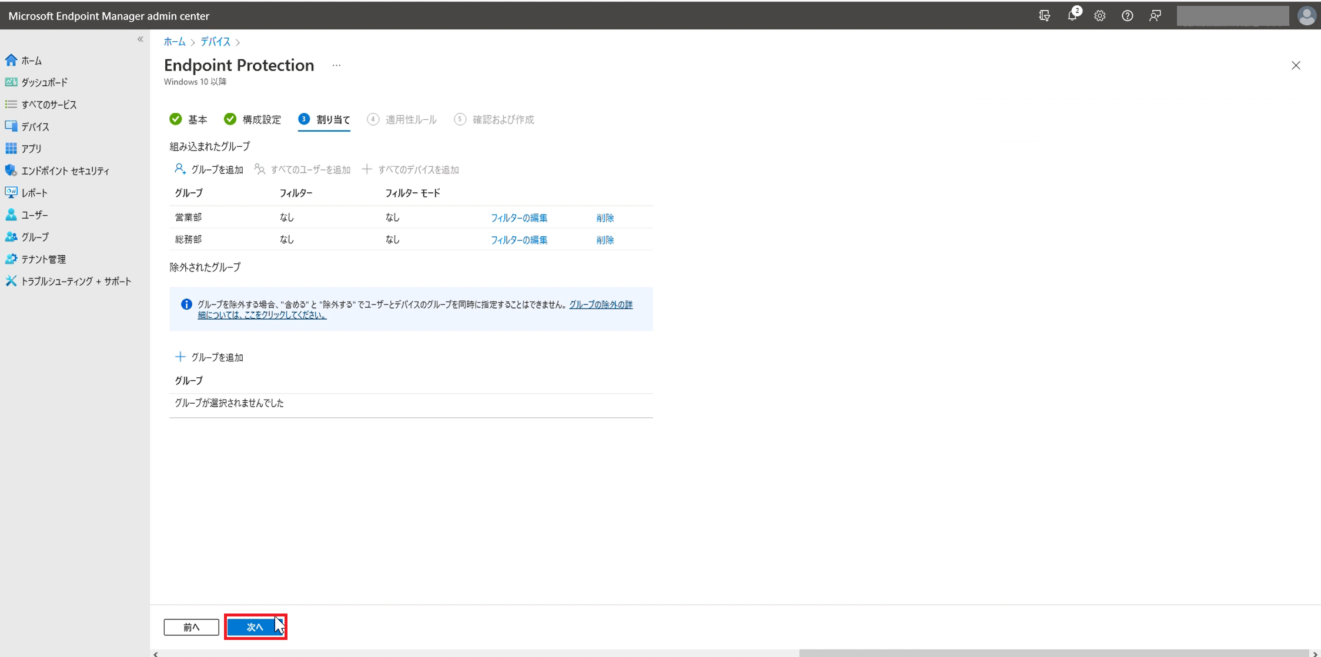Click すべてのユーザーを追加
The height and width of the screenshot is (657, 1321).
302,170
